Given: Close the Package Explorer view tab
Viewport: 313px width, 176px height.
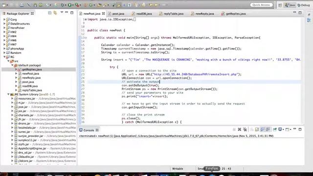Looking at the screenshot, I should (32, 14).
